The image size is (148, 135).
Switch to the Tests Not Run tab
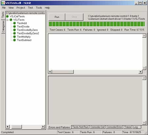point(80,127)
